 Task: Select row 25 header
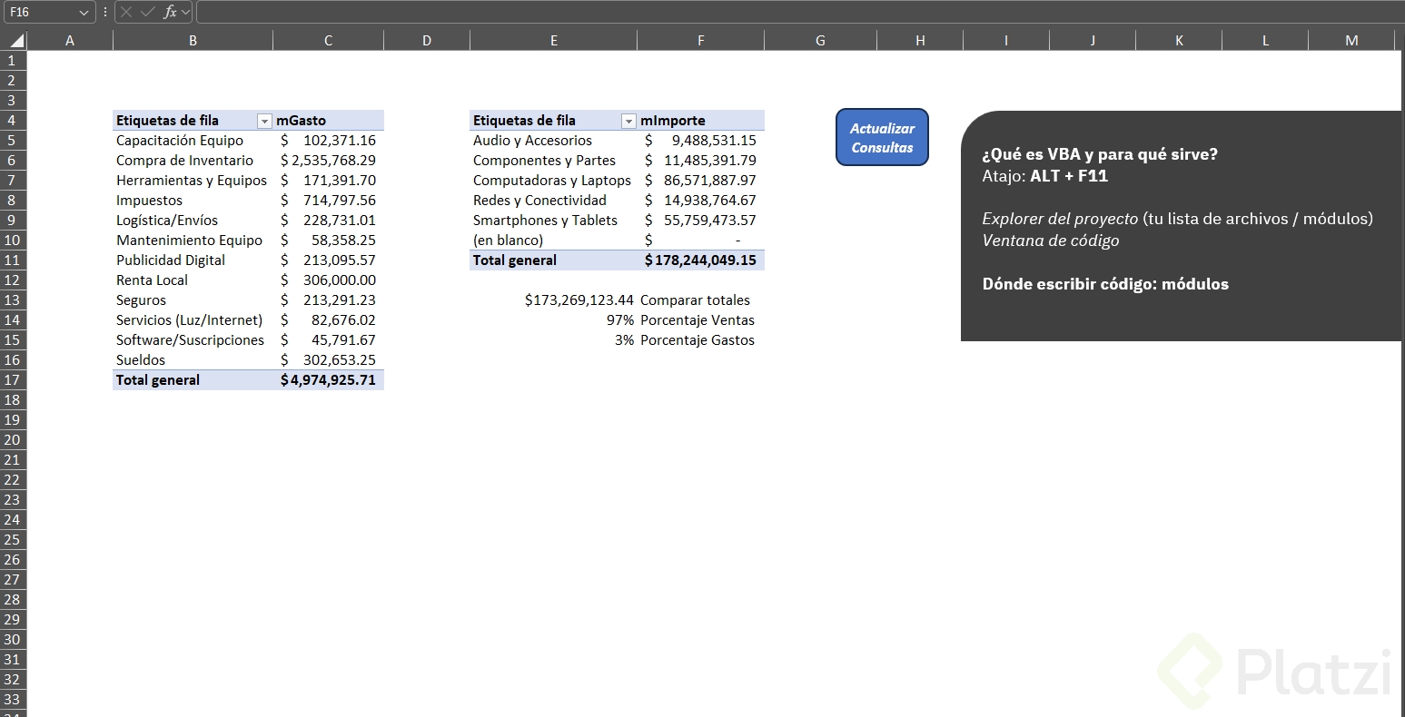(x=13, y=540)
